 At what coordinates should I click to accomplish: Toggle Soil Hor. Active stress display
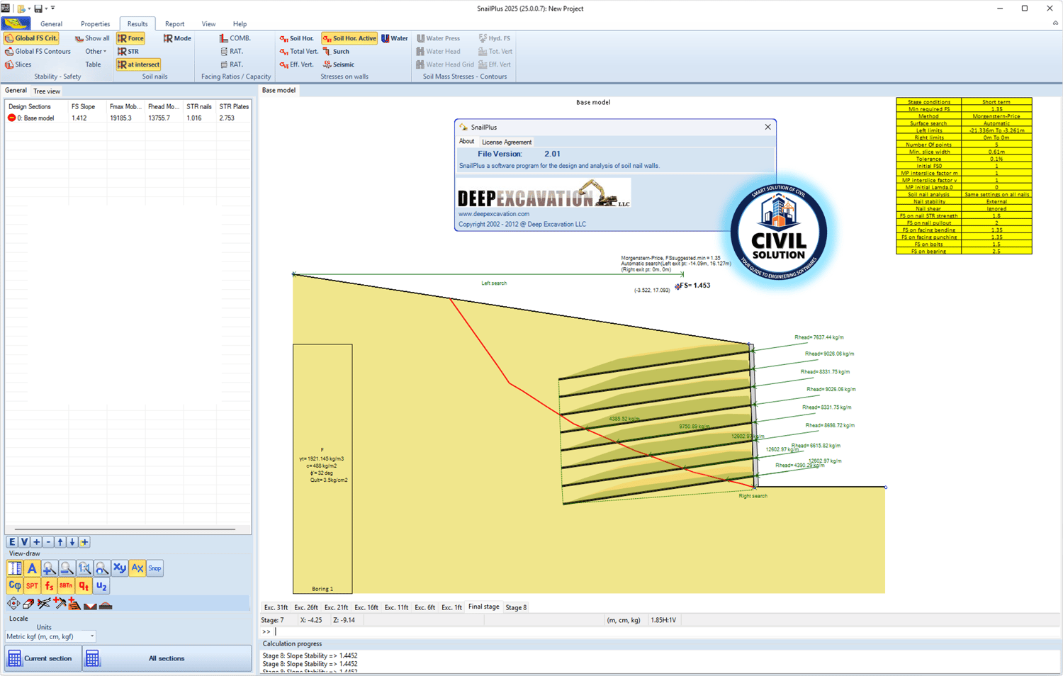pyautogui.click(x=349, y=38)
